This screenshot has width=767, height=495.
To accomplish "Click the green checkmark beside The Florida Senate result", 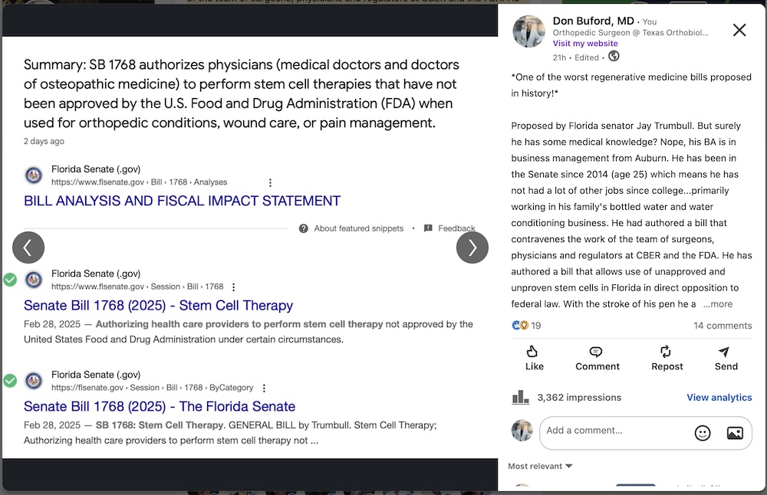I will tap(10, 380).
